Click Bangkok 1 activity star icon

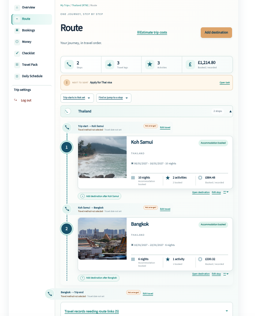tap(168, 260)
